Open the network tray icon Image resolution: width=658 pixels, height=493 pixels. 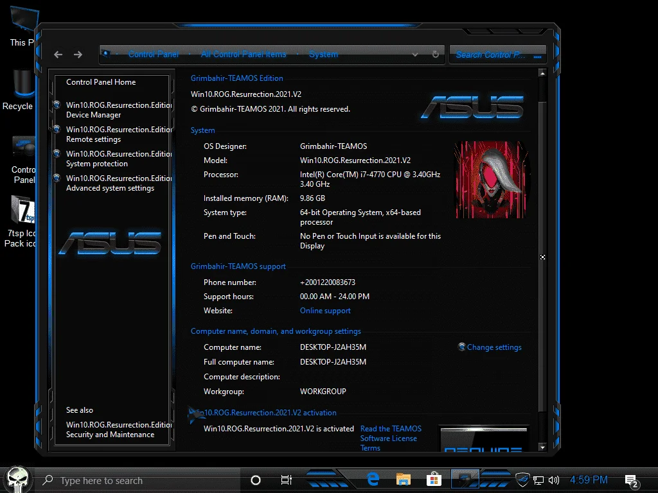click(x=538, y=480)
